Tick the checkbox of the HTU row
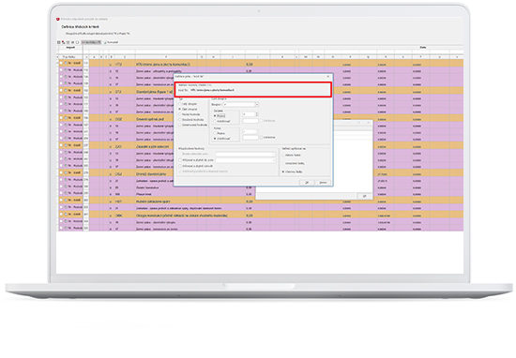 (x=61, y=63)
